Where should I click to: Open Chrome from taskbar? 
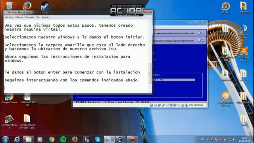(x=52, y=139)
